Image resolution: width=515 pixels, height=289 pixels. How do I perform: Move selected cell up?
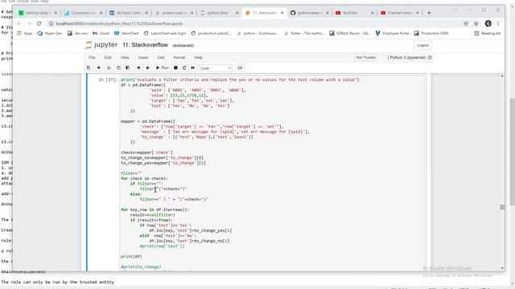[x=138, y=67]
